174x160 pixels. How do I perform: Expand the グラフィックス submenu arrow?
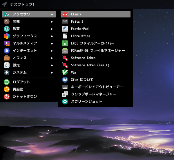52,36
